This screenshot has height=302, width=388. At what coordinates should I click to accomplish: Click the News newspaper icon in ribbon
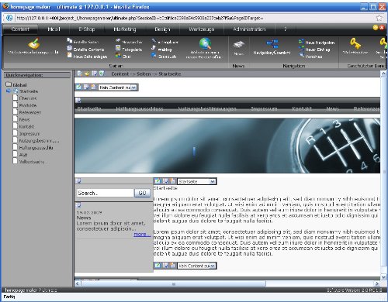238,45
